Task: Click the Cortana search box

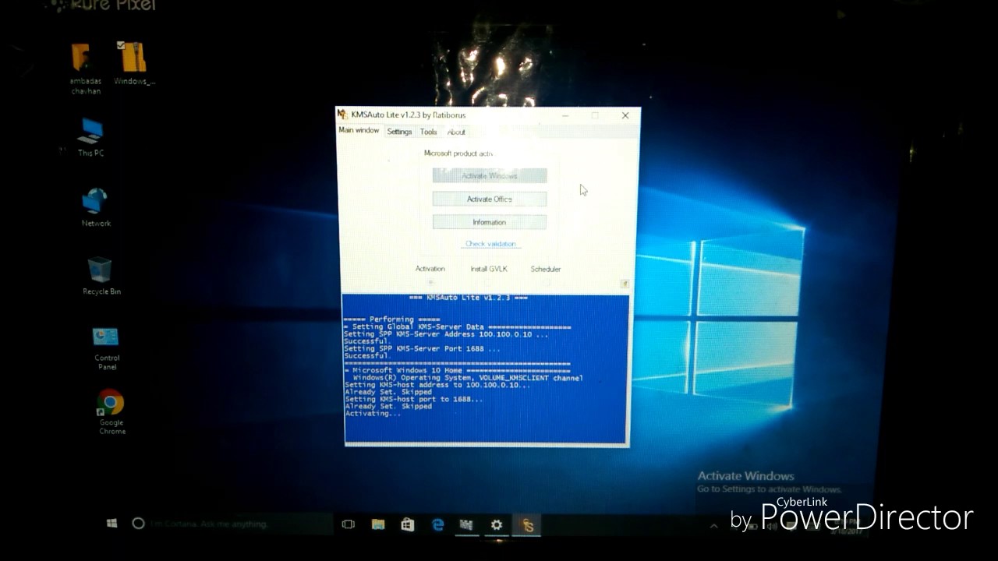Action: point(230,524)
